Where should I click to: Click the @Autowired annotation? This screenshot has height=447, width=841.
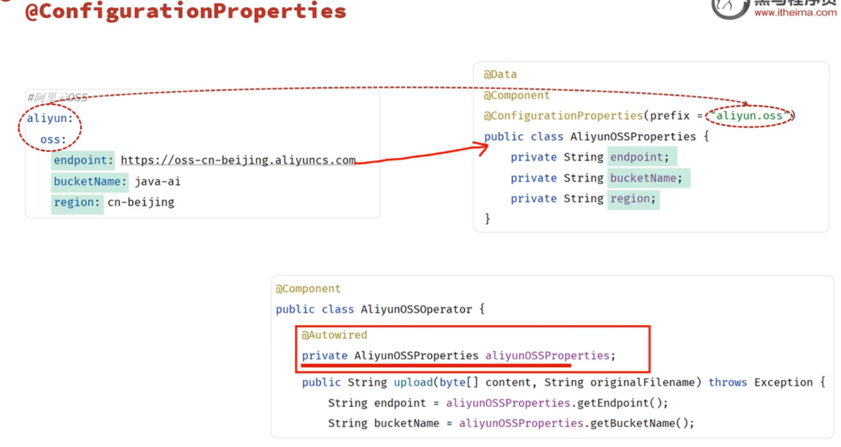(334, 335)
